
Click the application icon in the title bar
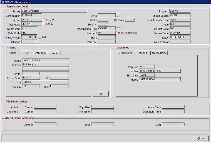[x=3, y=2]
